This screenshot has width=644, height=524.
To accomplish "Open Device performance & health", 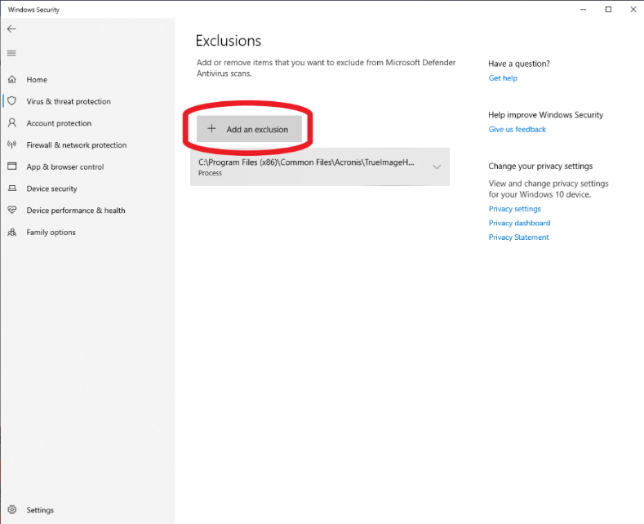I will coord(76,211).
